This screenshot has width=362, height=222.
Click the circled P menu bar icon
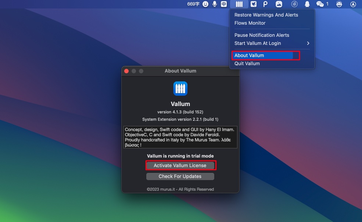(265, 4)
